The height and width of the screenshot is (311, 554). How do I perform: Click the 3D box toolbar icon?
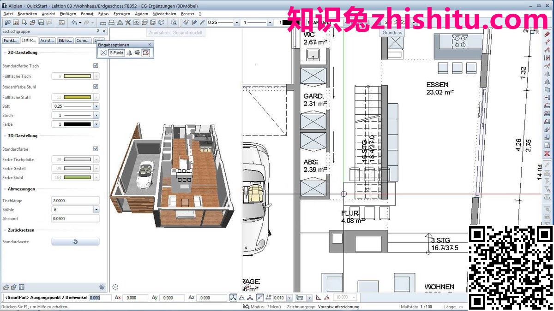point(162,22)
